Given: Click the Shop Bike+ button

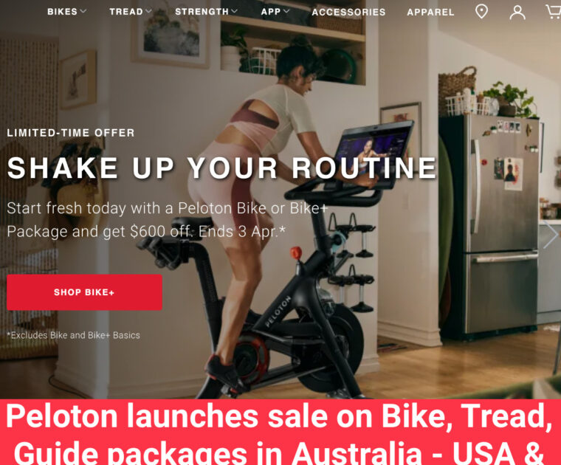Looking at the screenshot, I should click(x=84, y=292).
